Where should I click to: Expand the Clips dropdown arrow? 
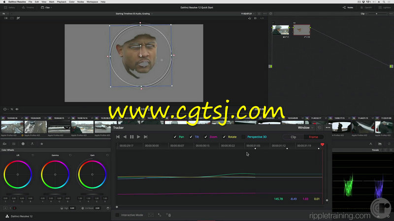(51, 7)
